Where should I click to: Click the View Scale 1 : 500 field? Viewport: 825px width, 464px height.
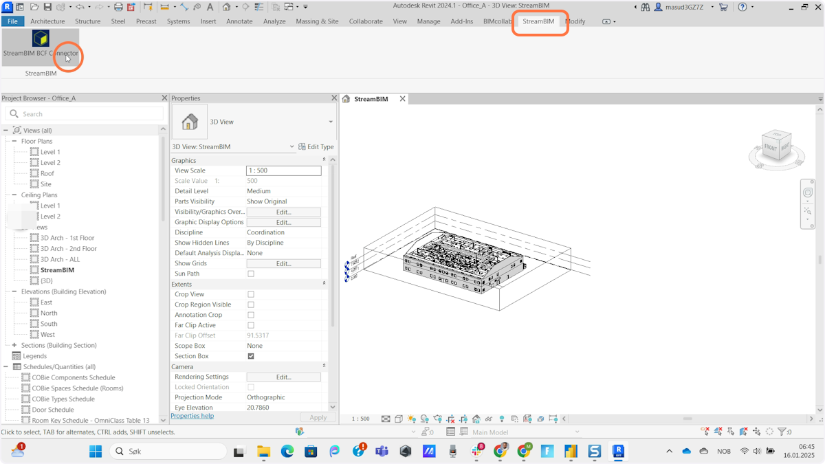pos(283,170)
